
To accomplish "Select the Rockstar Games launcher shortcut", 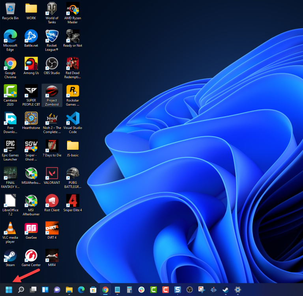I will 73,96.
